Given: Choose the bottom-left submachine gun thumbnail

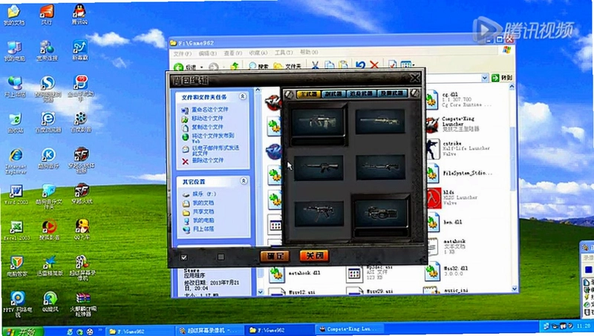Looking at the screenshot, I should [319, 214].
